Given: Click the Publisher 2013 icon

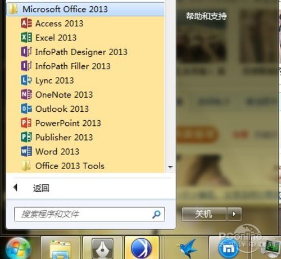Looking at the screenshot, I should point(26,137).
